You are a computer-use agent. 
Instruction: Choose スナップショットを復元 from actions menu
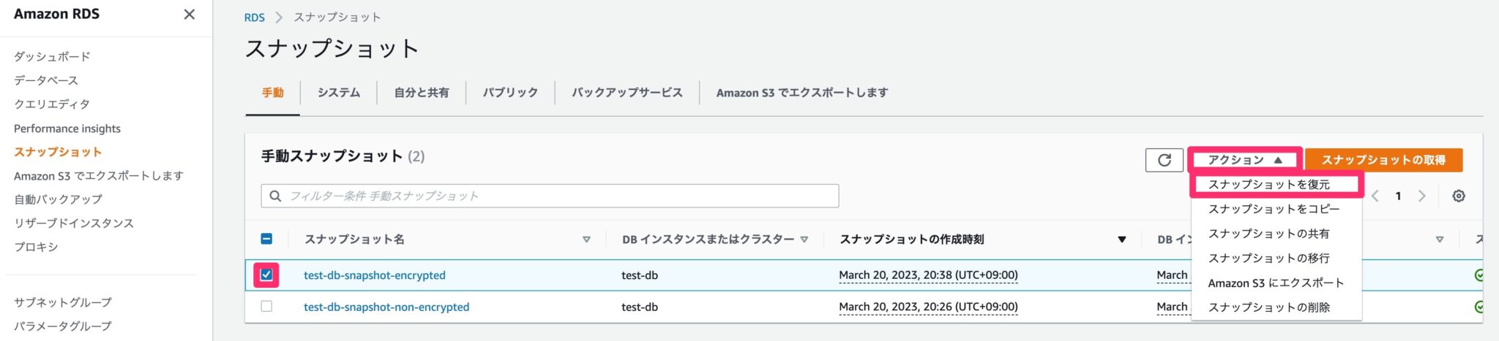click(x=1268, y=185)
